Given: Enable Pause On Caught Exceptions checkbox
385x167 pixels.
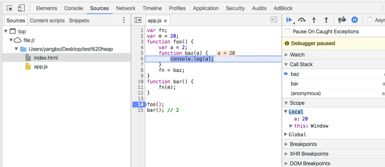Looking at the screenshot, I should coord(287,31).
